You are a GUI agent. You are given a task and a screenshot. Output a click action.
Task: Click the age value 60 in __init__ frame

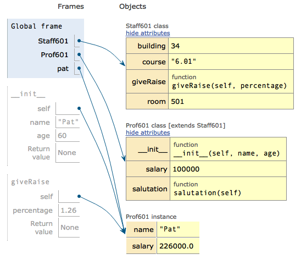(68, 135)
